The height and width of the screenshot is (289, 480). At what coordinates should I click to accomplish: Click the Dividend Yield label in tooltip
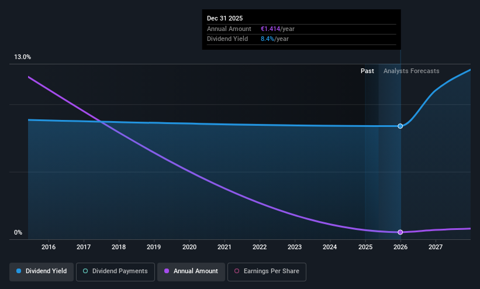227,39
